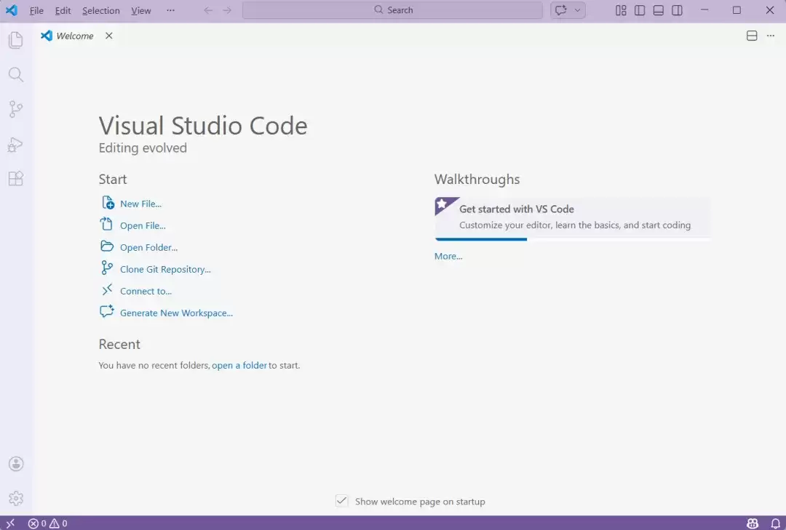Open the Run and Debug view
Screen dimensions: 786x530
16,144
